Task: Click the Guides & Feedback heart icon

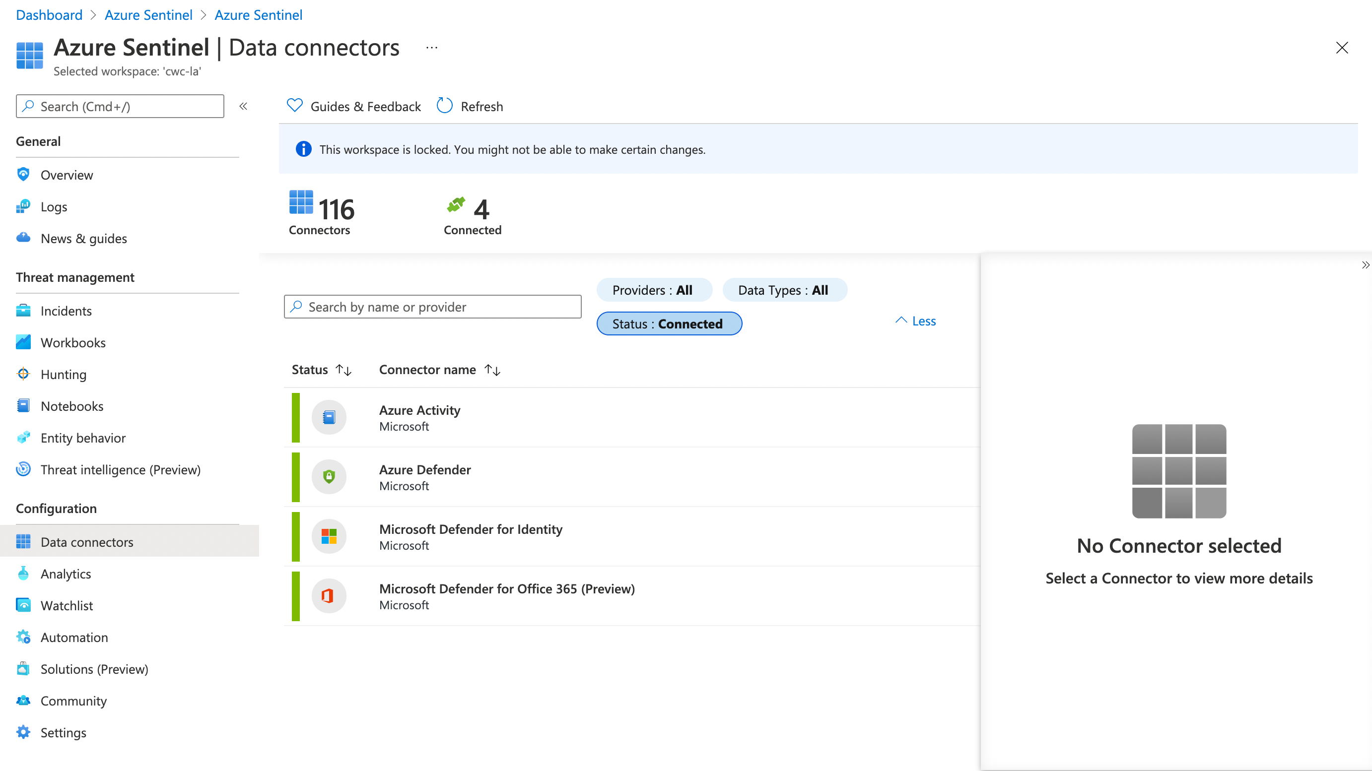Action: pos(294,105)
